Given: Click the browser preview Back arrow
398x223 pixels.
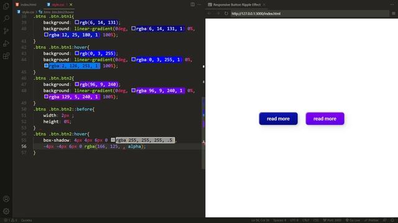Looking at the screenshot, I should pyautogui.click(x=210, y=14).
